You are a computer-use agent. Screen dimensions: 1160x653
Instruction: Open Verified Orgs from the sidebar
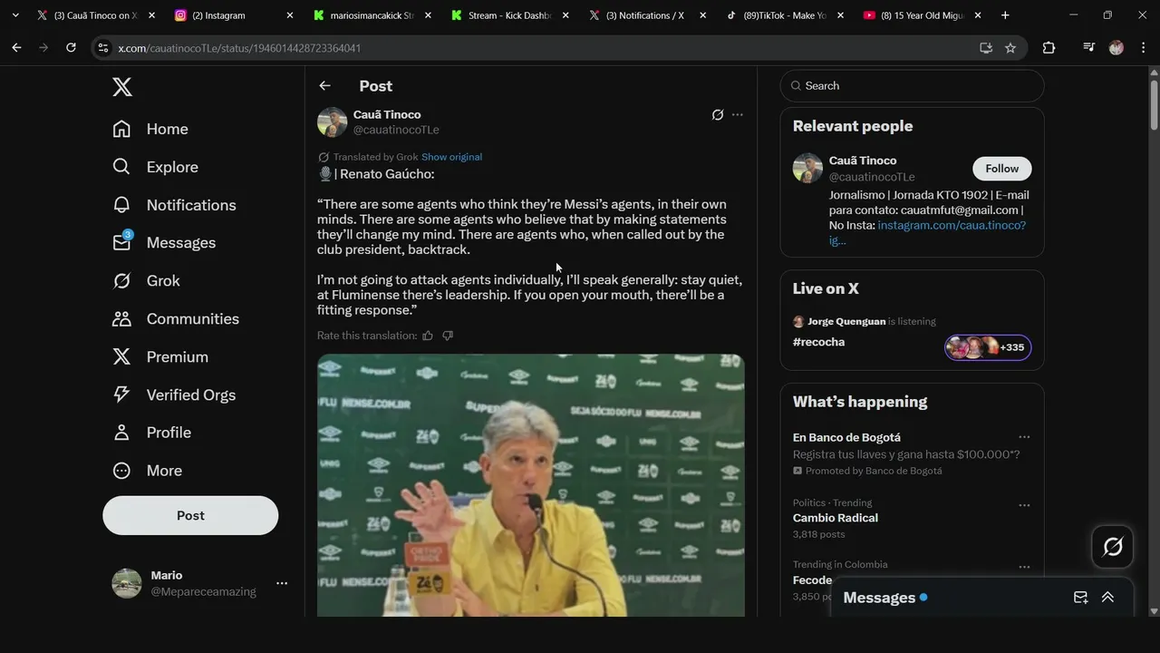pyautogui.click(x=174, y=395)
